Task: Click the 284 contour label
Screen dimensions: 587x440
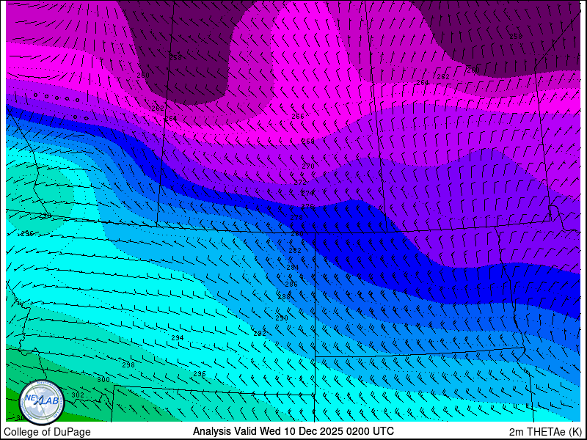Action: (x=293, y=268)
